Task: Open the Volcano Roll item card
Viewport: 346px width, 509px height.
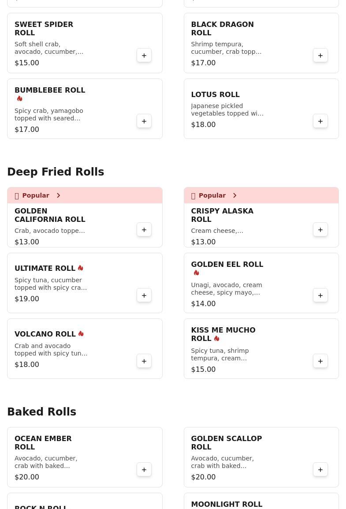Action: 85,348
